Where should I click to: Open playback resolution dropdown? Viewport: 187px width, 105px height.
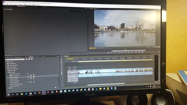point(149,47)
